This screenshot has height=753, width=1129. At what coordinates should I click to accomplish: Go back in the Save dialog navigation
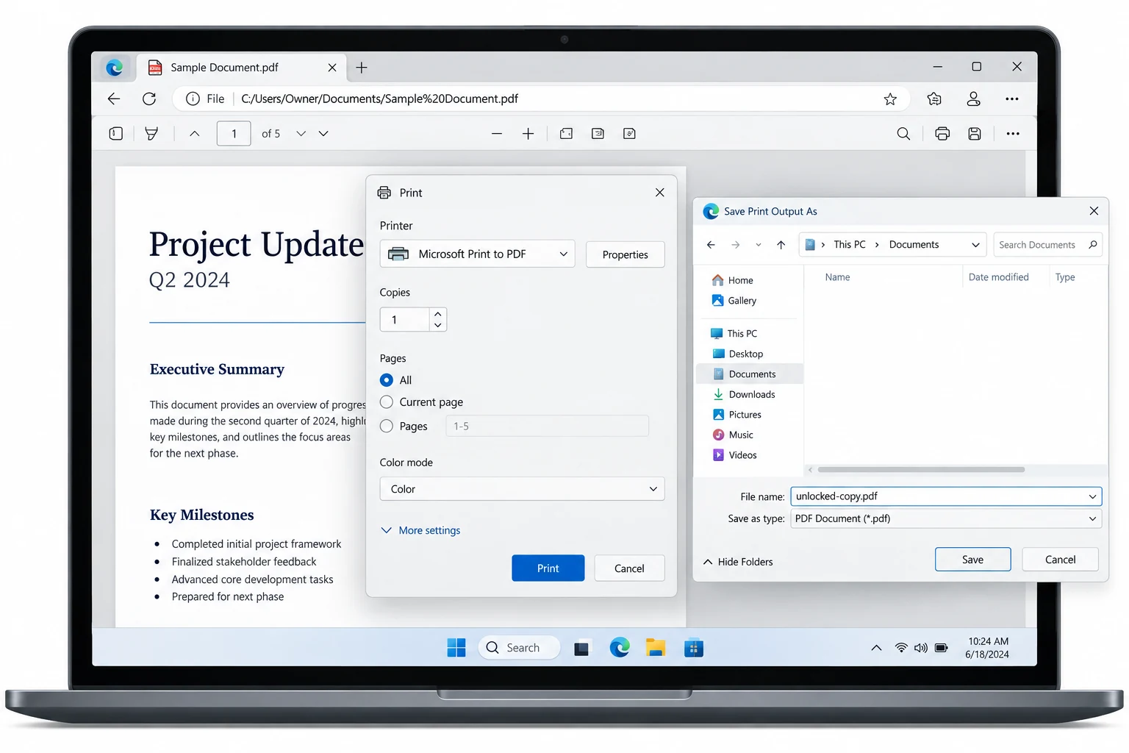tap(711, 245)
